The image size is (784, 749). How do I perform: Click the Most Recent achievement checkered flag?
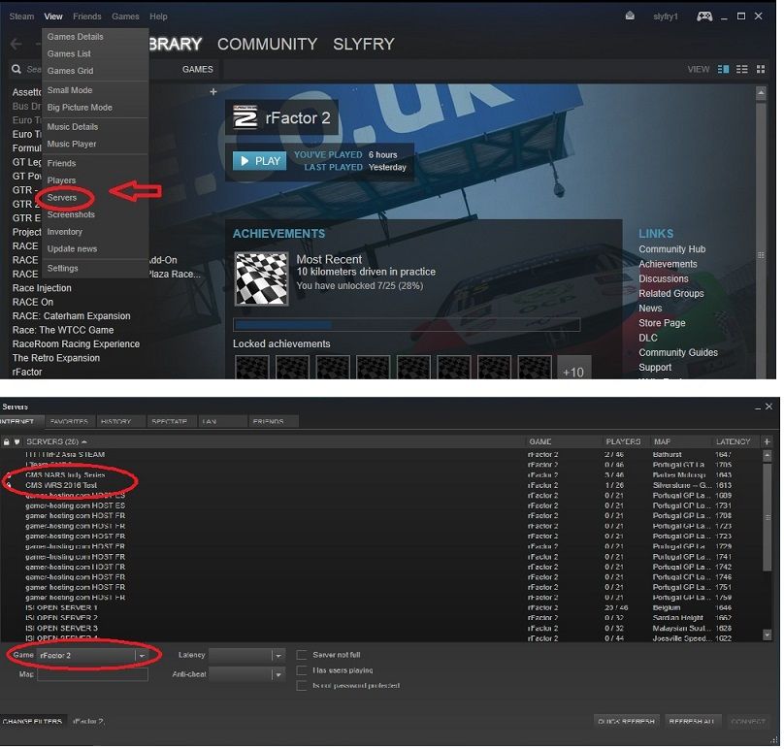coord(262,278)
